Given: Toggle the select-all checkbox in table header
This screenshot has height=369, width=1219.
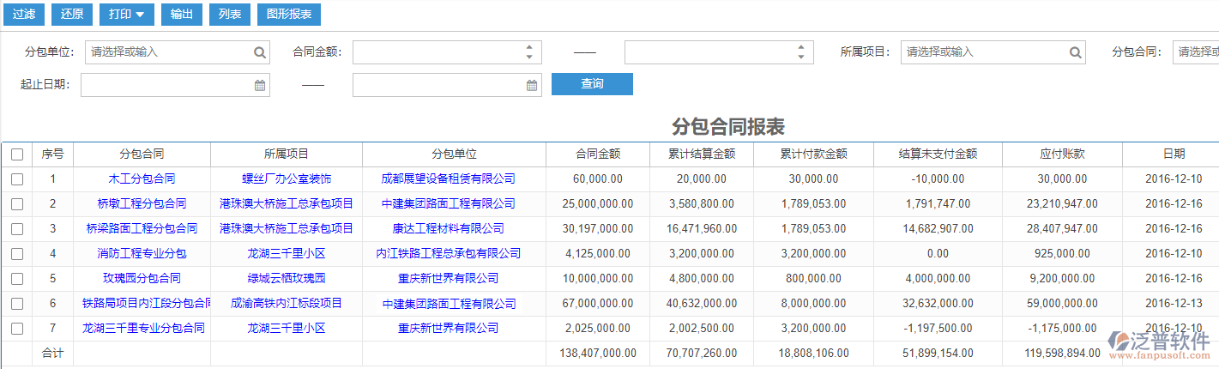Looking at the screenshot, I should [17, 154].
